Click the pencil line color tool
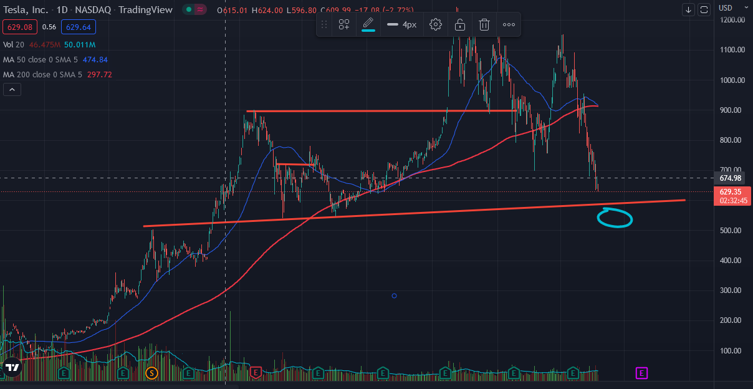This screenshot has width=753, height=389. pyautogui.click(x=368, y=24)
